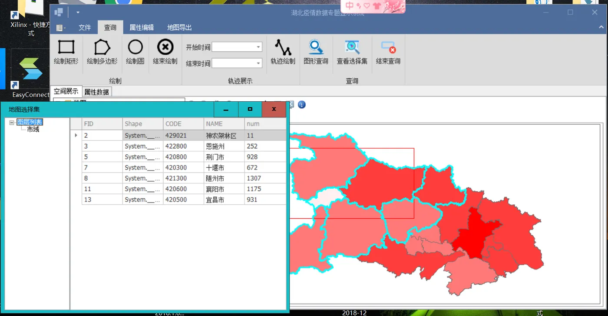Click the Shape column header
The image size is (608, 316).
click(x=143, y=124)
